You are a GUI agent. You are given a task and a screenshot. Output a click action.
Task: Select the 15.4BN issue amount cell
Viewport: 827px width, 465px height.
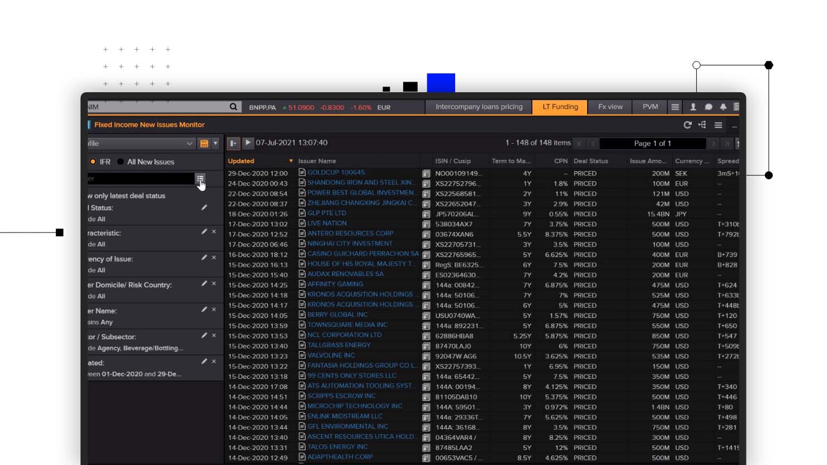(x=658, y=214)
